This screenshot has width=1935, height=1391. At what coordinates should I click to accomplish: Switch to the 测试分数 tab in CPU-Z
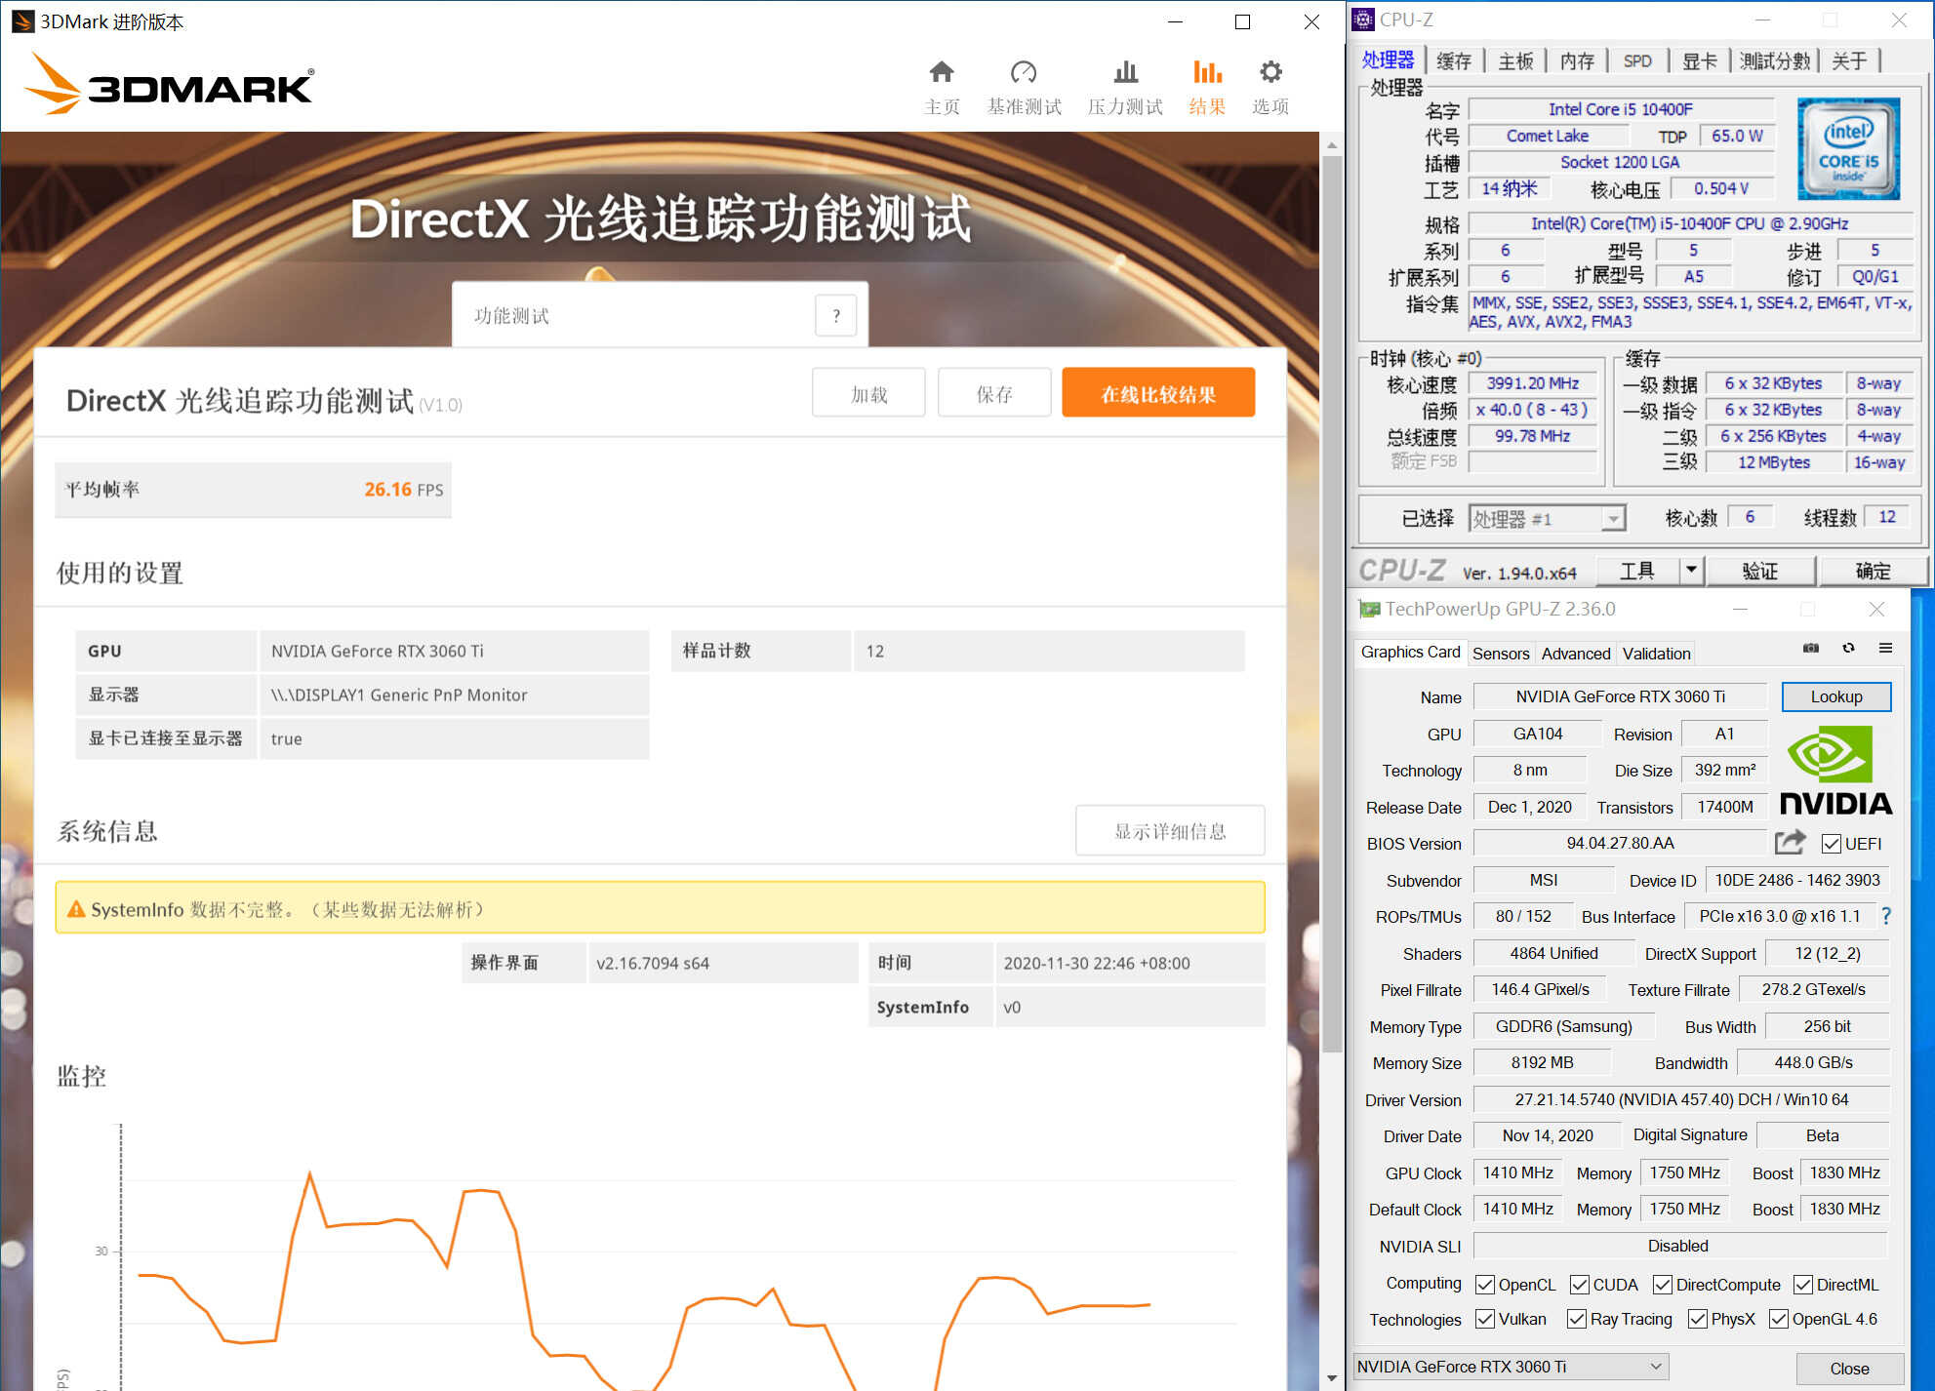pos(1774,60)
